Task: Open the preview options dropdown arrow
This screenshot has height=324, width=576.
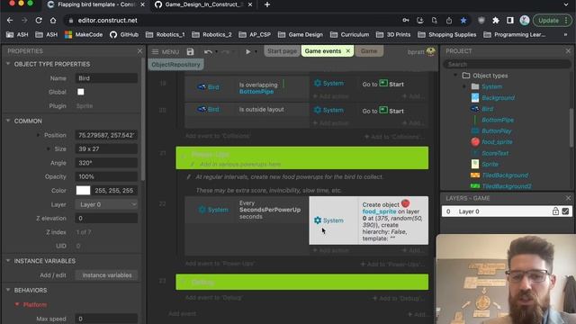Action: click(x=256, y=52)
